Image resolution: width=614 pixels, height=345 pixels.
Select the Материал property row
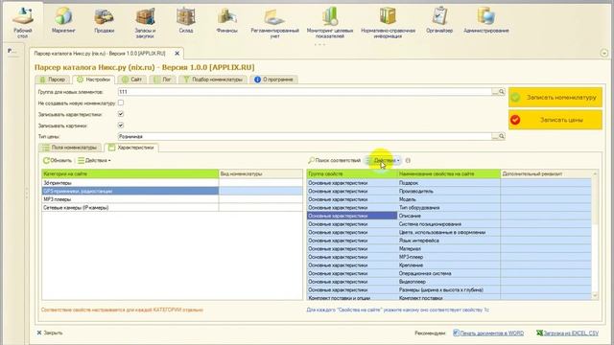449,248
